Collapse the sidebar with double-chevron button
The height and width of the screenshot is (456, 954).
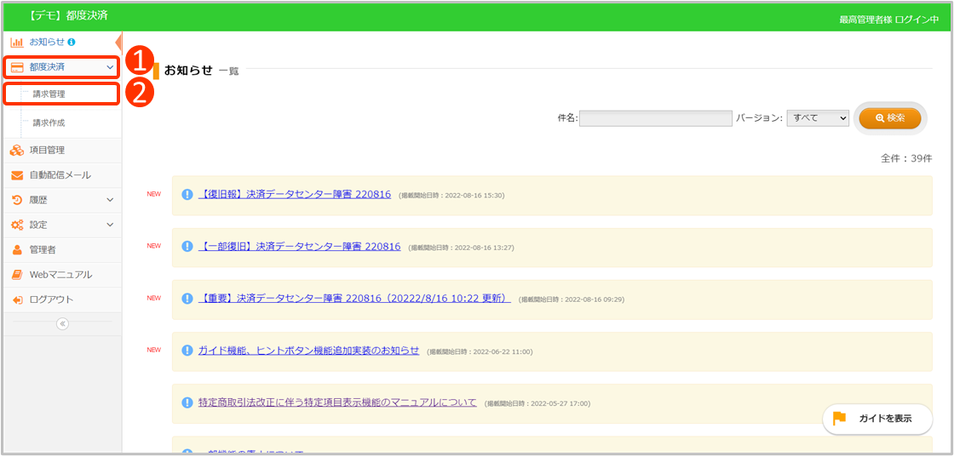coord(62,323)
